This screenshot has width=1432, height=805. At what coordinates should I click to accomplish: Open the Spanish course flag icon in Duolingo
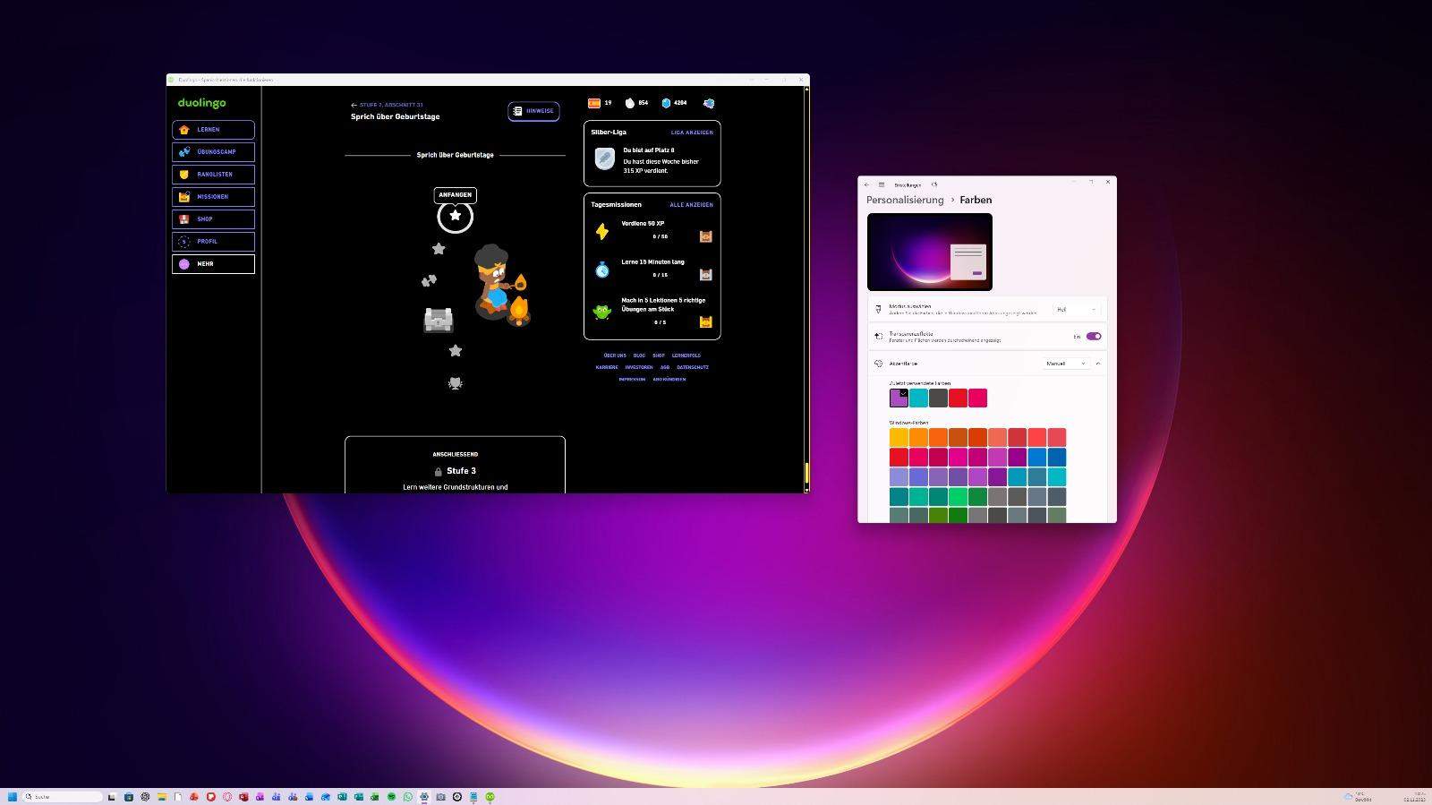click(x=593, y=103)
